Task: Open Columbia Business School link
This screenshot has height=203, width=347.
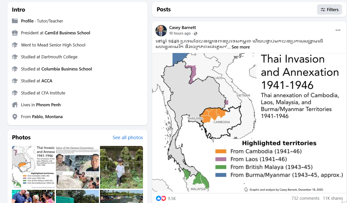Action: pyautogui.click(x=67, y=69)
